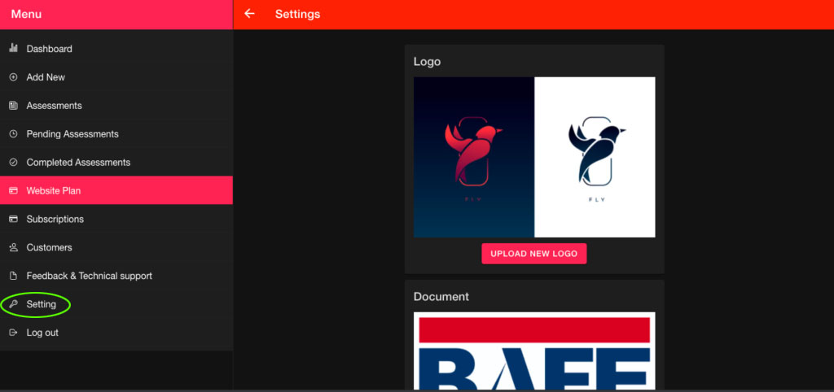Click the Customers person icon
The image size is (834, 392).
click(x=13, y=247)
